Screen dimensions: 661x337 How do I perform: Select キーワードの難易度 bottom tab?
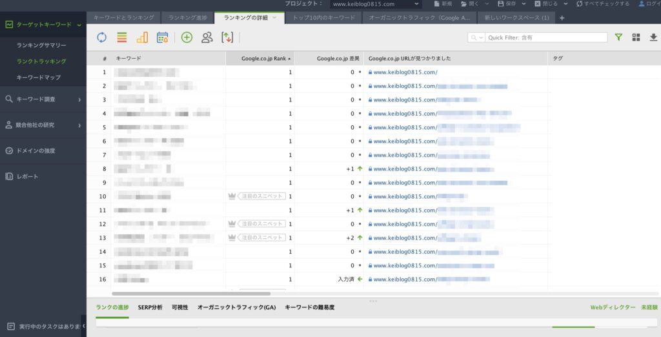coord(310,307)
